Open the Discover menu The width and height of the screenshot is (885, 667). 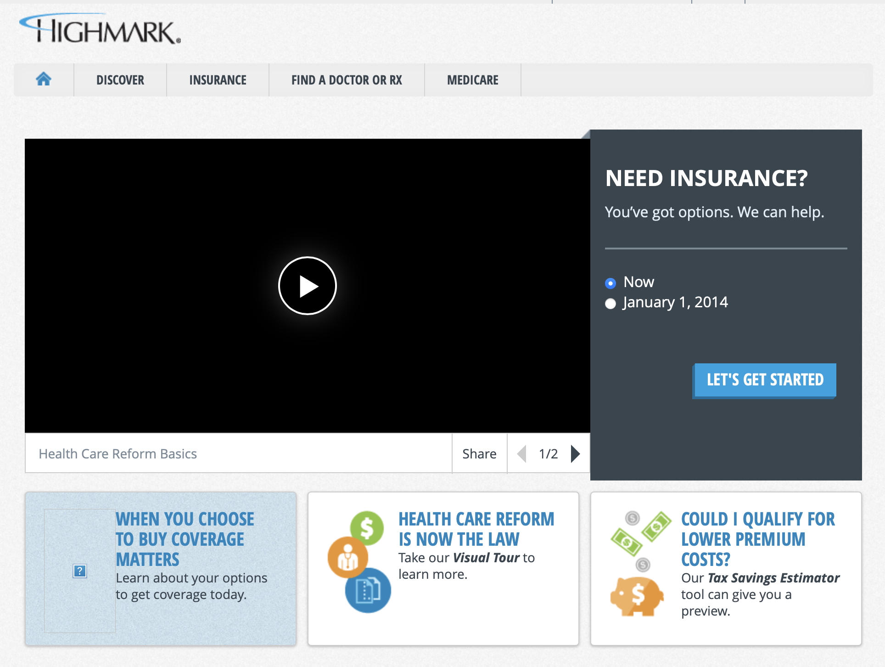[x=120, y=80]
